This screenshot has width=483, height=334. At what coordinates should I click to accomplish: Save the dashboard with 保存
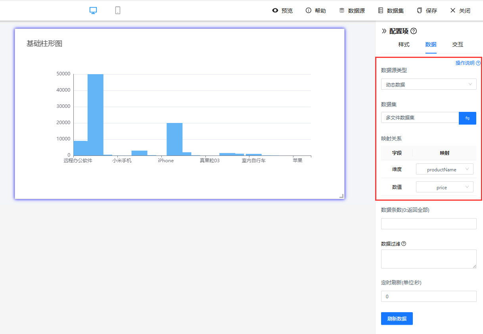coord(427,11)
